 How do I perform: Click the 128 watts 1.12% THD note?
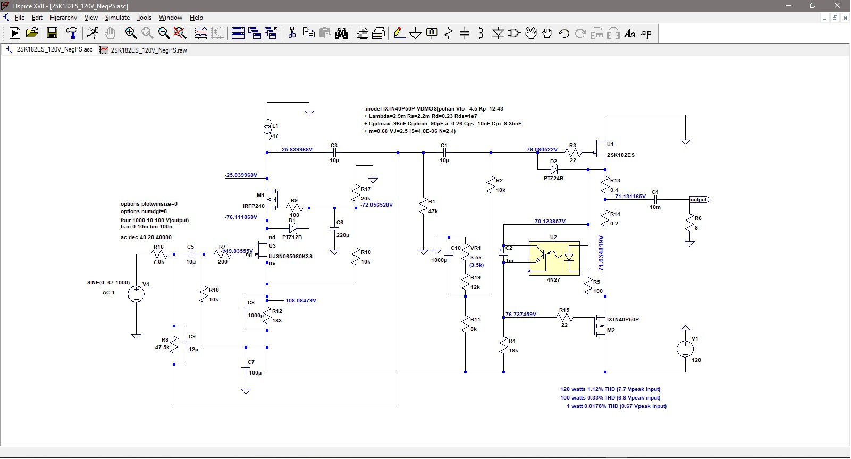coord(610,389)
